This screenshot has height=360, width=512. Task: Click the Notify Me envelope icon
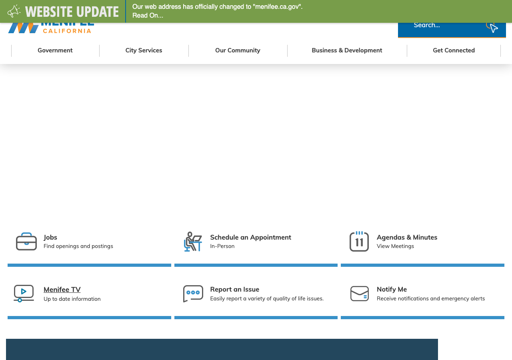point(360,294)
